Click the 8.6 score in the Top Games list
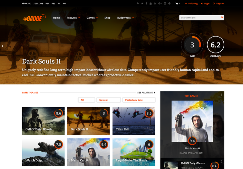 215,166
